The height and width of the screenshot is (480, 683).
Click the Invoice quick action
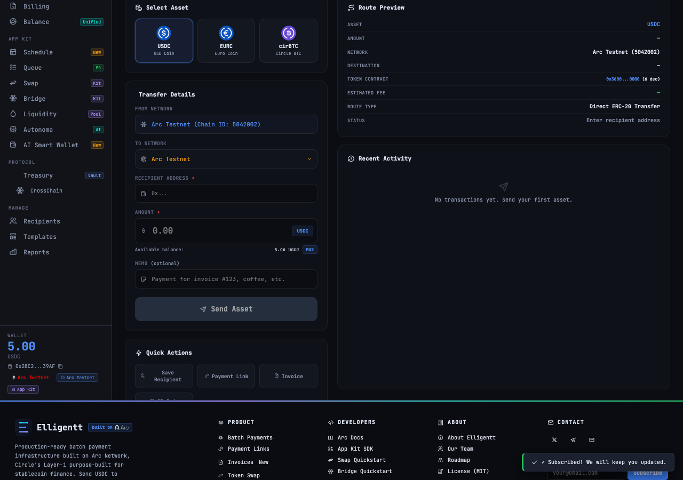click(x=288, y=376)
